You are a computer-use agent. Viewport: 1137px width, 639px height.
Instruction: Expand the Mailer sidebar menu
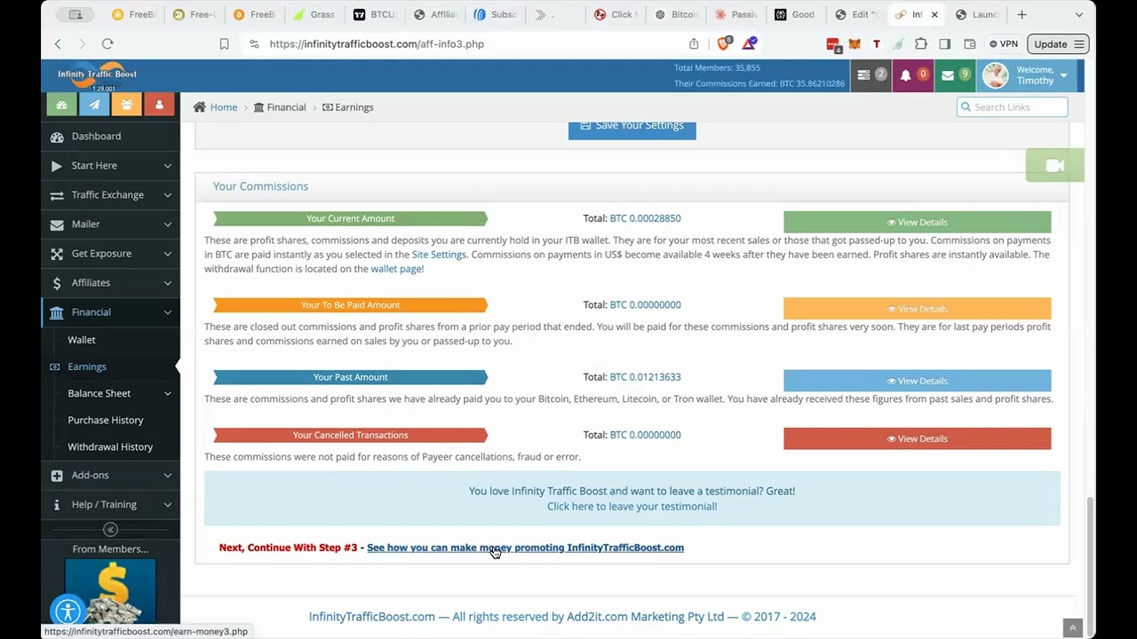pos(111,225)
